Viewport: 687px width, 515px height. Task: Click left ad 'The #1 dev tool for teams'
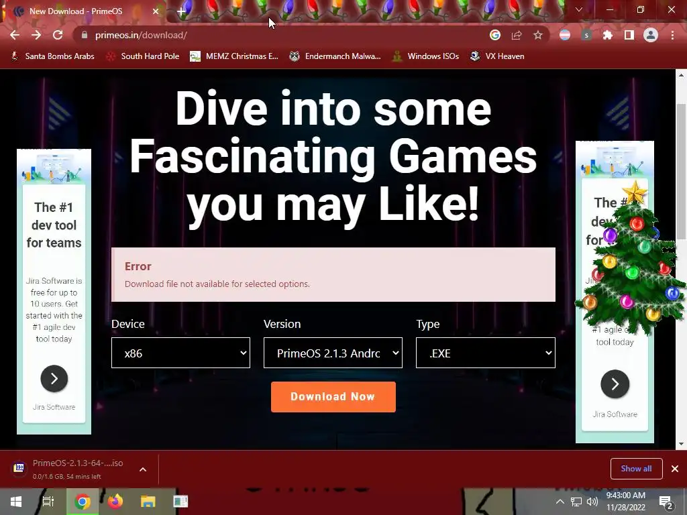point(54,225)
